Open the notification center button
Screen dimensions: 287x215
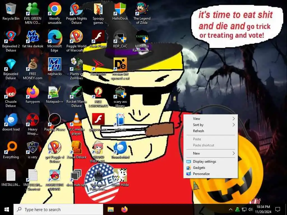click(278, 209)
